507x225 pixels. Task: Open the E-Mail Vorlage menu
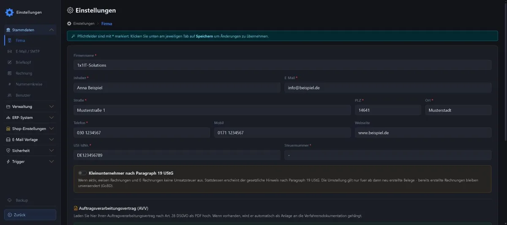click(30, 139)
